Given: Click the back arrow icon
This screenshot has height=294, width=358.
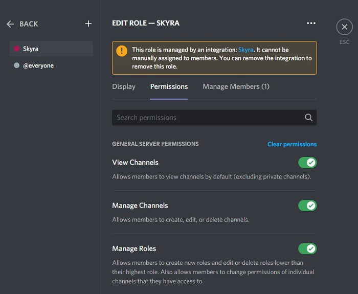Looking at the screenshot, I should [10, 24].
